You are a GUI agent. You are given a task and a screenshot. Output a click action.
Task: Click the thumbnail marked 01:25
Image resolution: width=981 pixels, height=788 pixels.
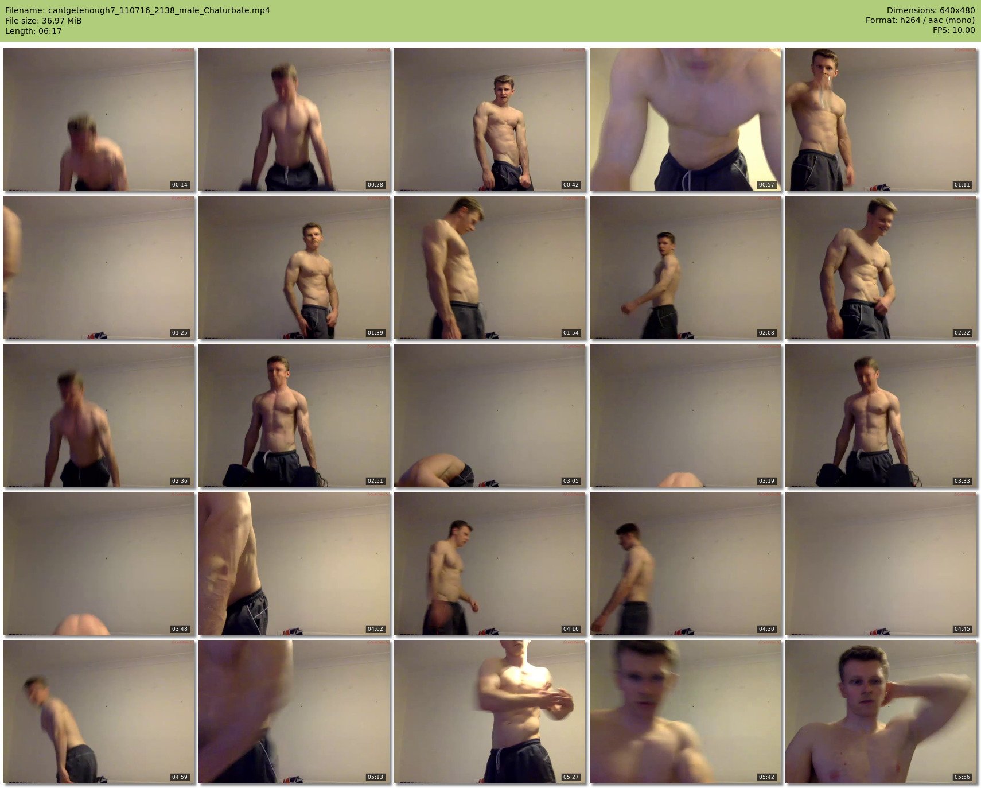[x=99, y=267]
